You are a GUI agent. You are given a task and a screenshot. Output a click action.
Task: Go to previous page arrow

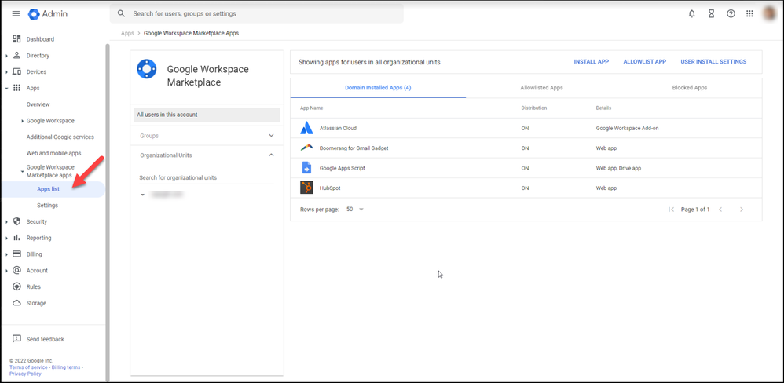(x=720, y=210)
